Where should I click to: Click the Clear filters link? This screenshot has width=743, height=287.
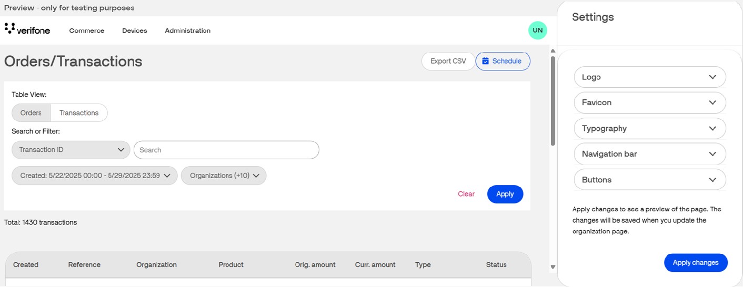point(466,194)
